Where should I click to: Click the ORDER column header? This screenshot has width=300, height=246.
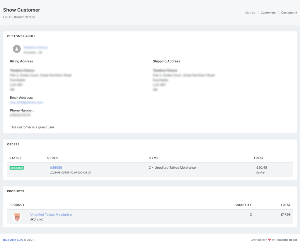[53, 158]
